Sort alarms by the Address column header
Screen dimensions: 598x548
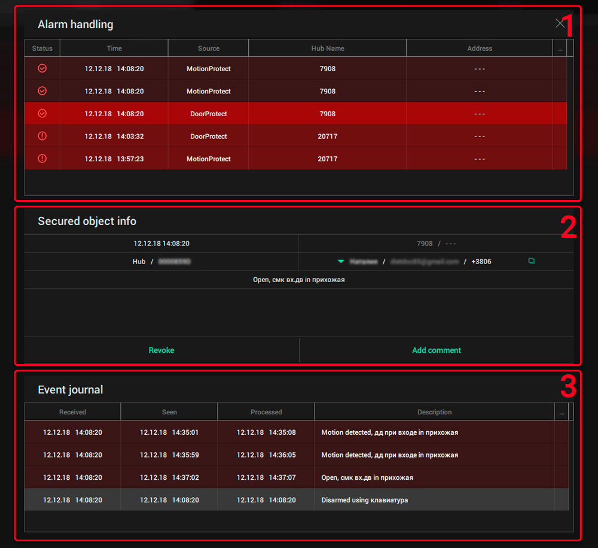click(x=480, y=49)
